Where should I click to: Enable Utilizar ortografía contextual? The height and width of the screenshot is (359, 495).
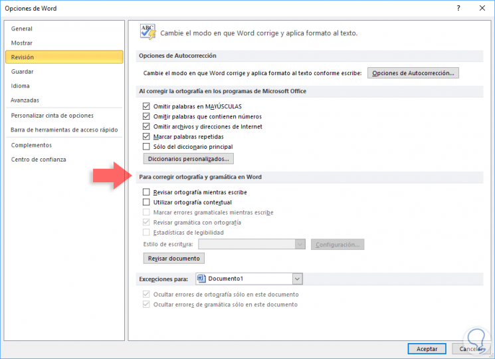click(146, 202)
